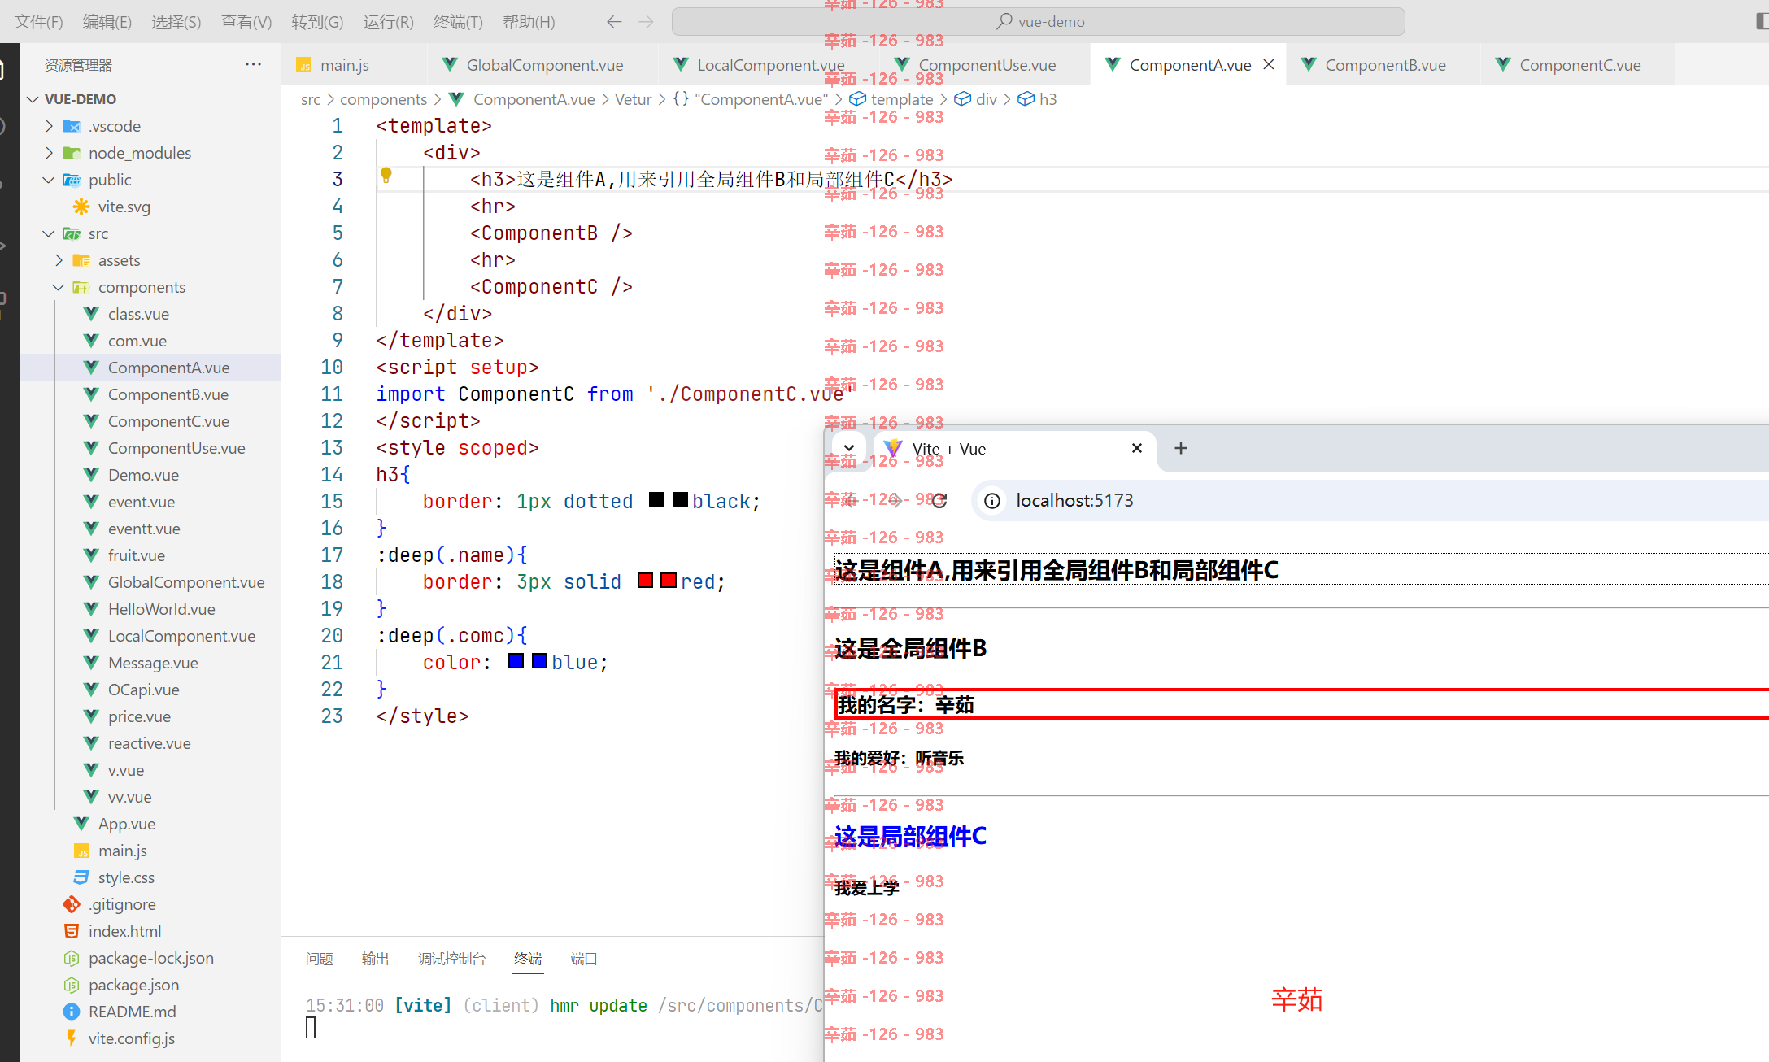Reload the localhost page in browser

(x=939, y=501)
